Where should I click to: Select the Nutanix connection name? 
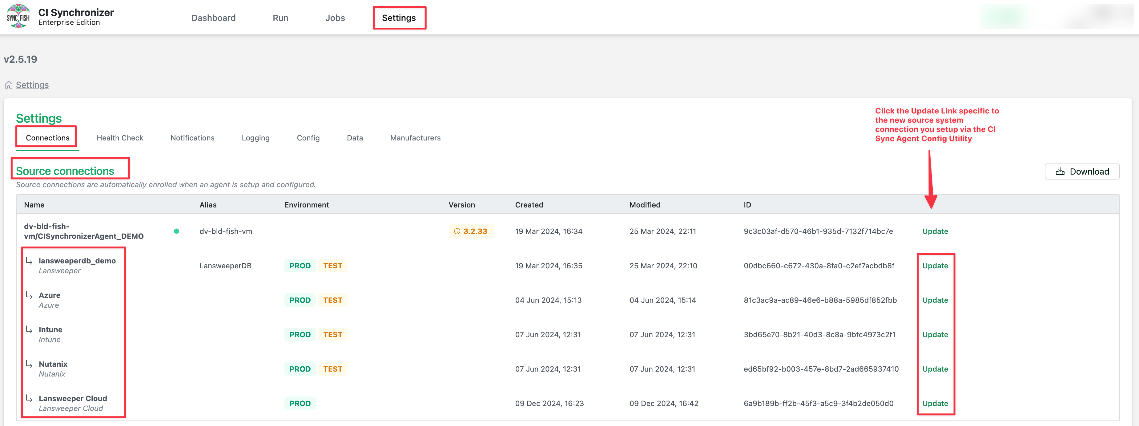tap(53, 364)
